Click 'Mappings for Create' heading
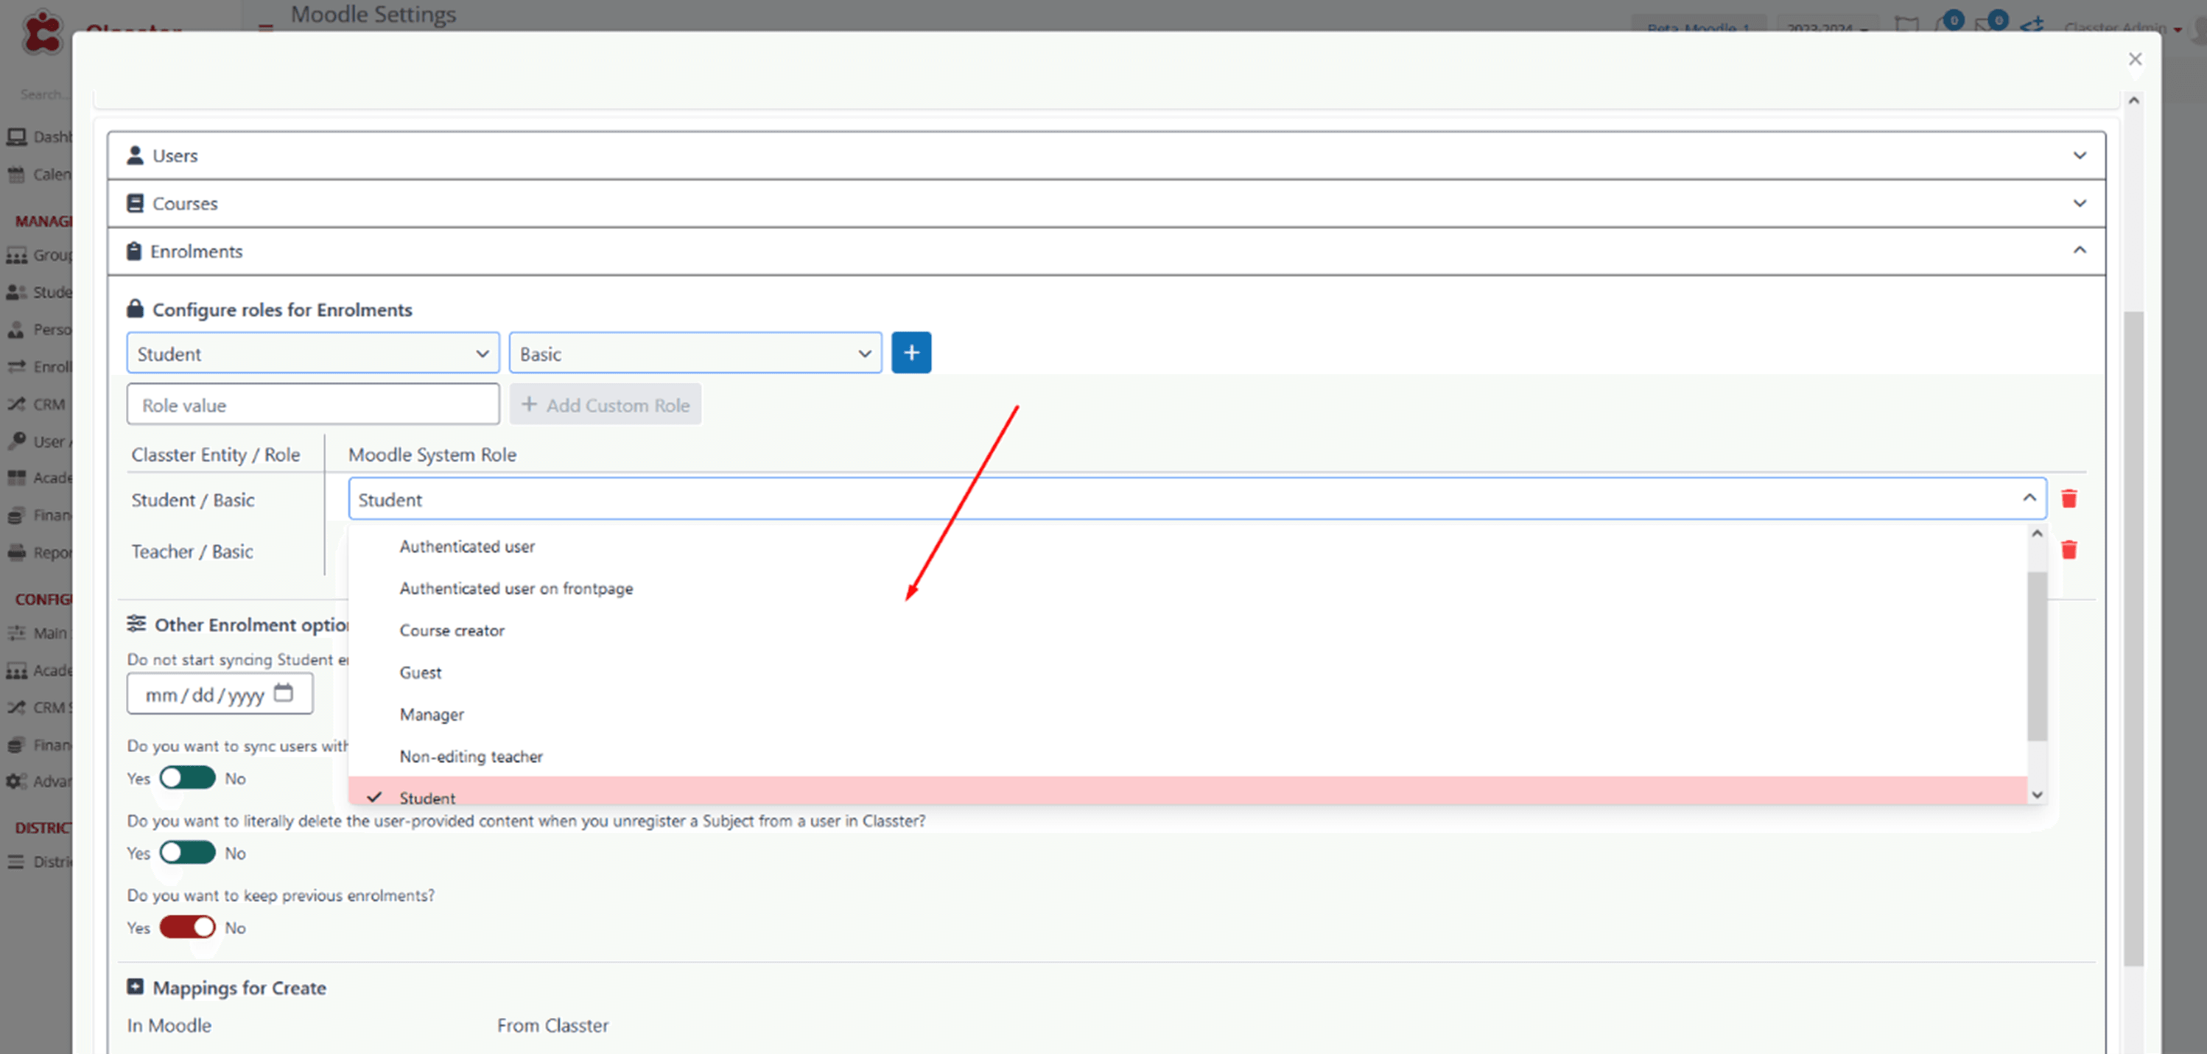 (239, 987)
